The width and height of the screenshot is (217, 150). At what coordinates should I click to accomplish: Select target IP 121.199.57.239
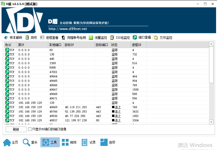(x=76, y=120)
